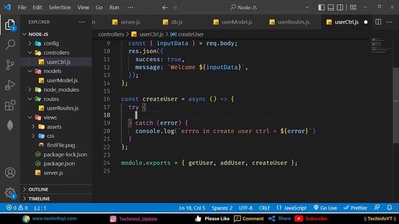Viewport: 399px width, 224px height.
Task: Go forward with the right arrow
Action: coord(175,7)
